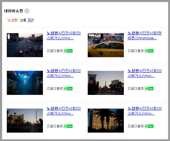This screenshot has height=141, width=170.
Task: Open the 70건 product count link
Action: 29,20
